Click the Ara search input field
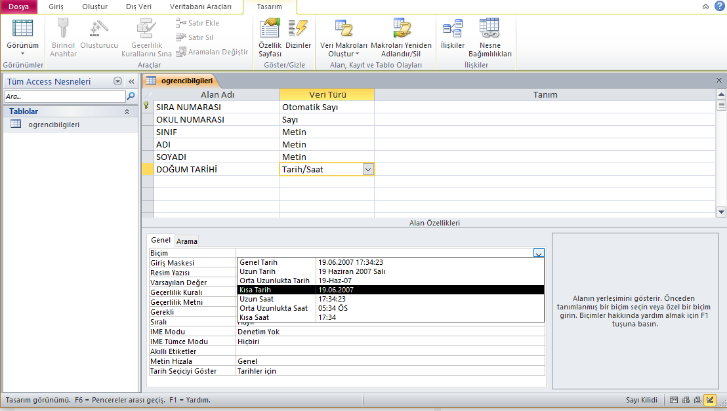The width and height of the screenshot is (727, 411). [x=65, y=96]
